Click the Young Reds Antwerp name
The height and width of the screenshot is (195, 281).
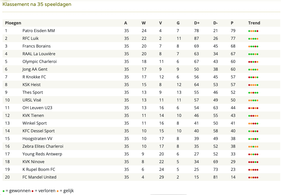coord(42,154)
